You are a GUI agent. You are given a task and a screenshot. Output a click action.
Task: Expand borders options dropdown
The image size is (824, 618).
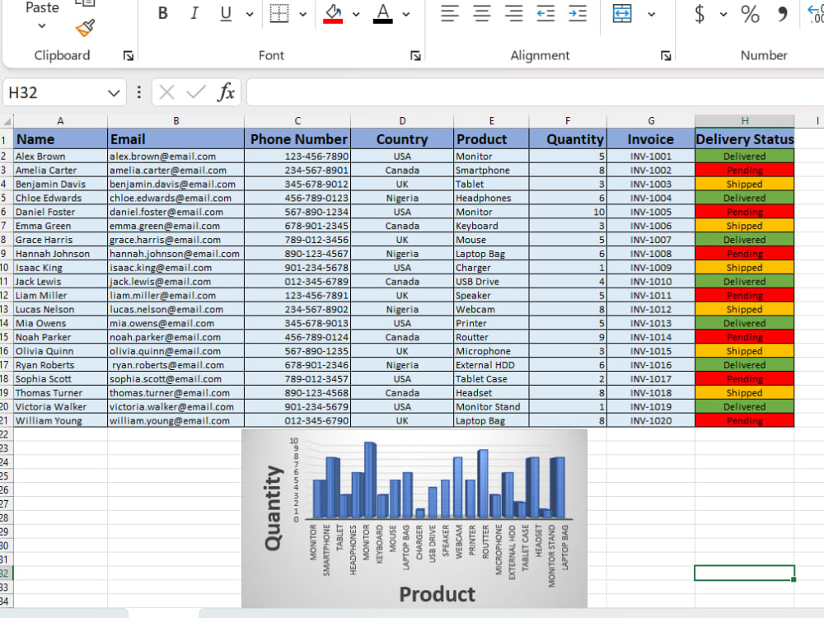(303, 14)
